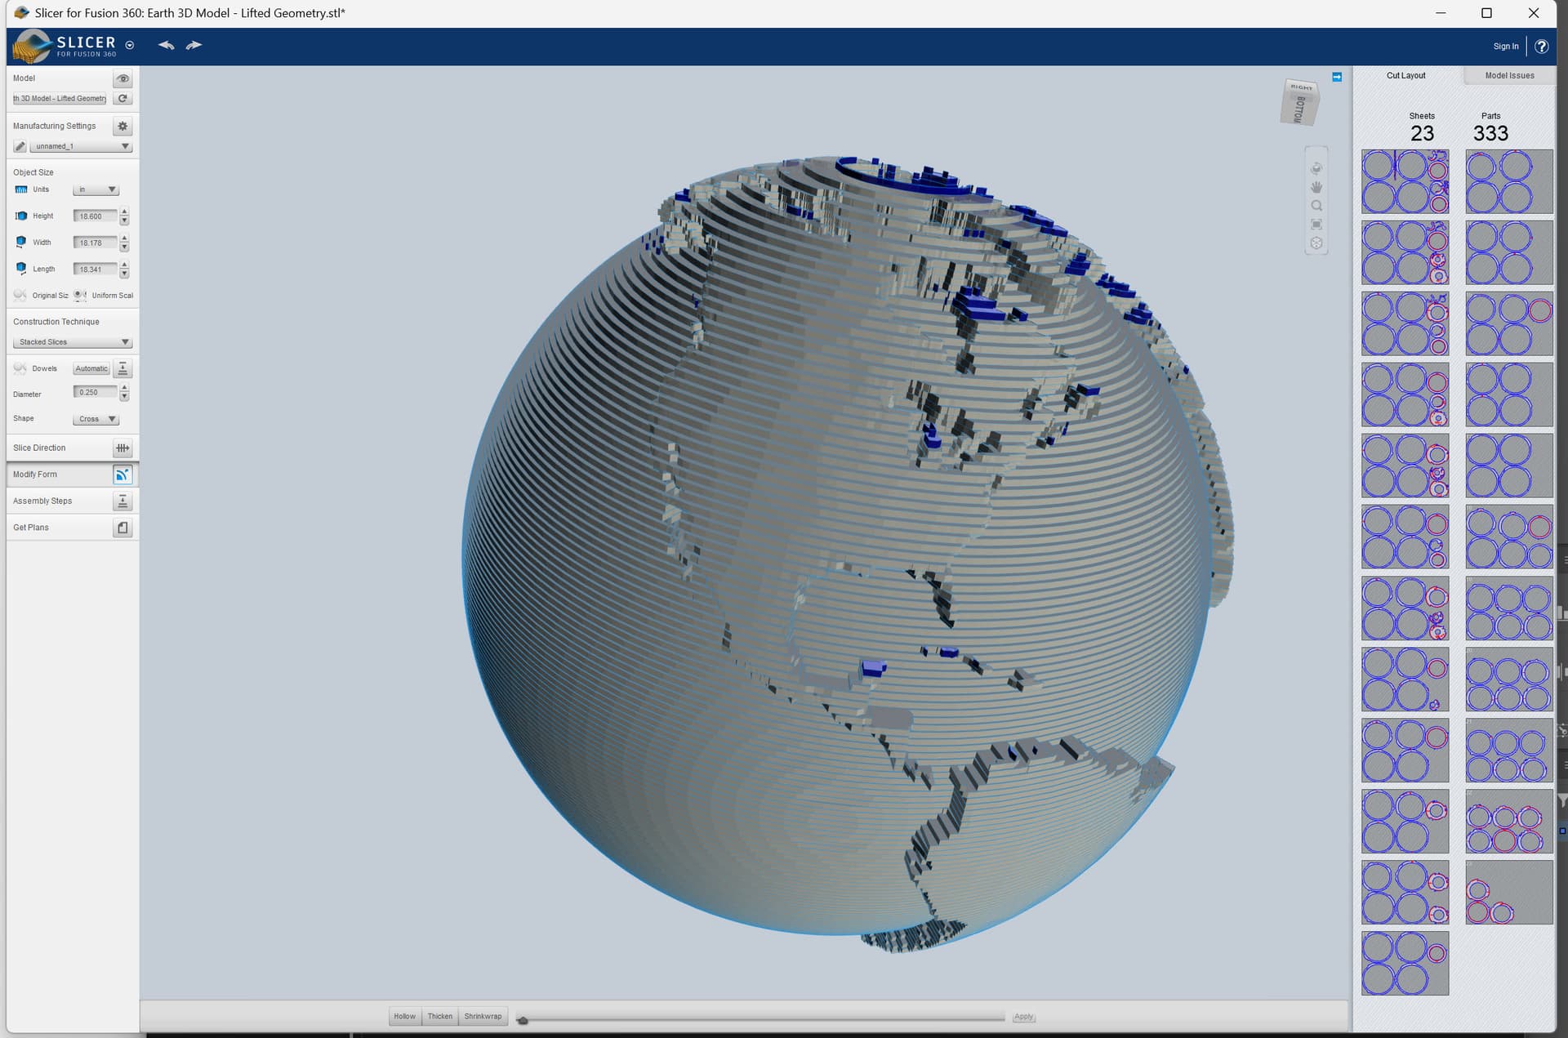Select the Pan hand tool

1316,187
